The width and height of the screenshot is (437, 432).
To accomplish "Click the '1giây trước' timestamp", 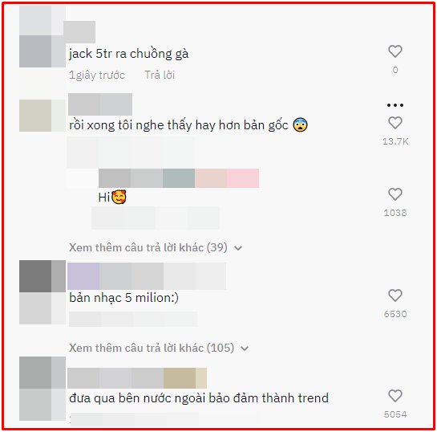I will click(x=97, y=75).
